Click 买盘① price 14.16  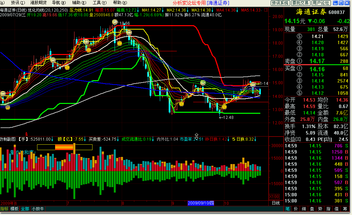click(317, 69)
